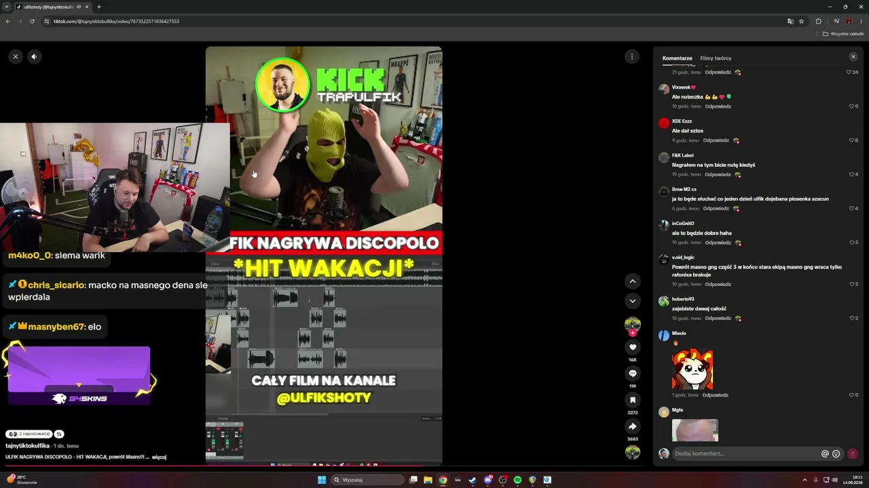Share the video with the arrow icon
The width and height of the screenshot is (869, 488).
tap(633, 426)
